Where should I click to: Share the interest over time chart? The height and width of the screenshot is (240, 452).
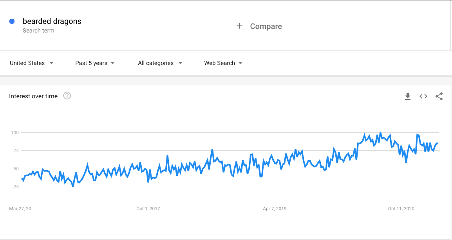(x=439, y=96)
